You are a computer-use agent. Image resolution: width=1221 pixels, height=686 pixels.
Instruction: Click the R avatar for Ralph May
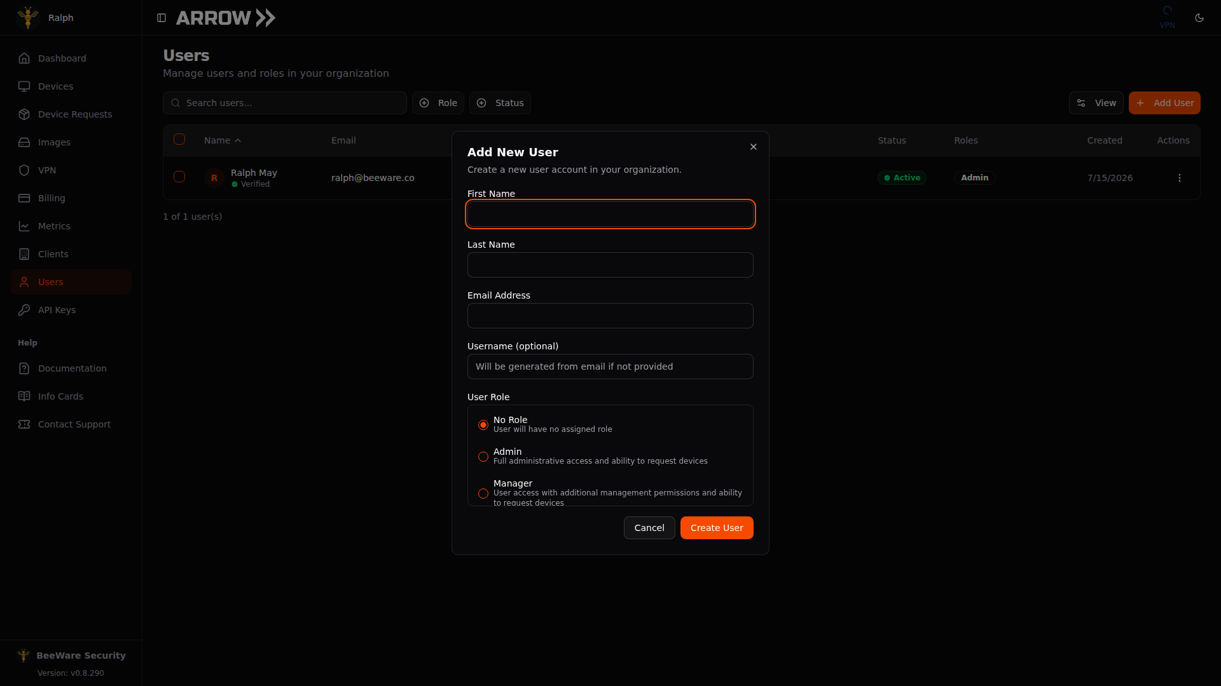(214, 178)
